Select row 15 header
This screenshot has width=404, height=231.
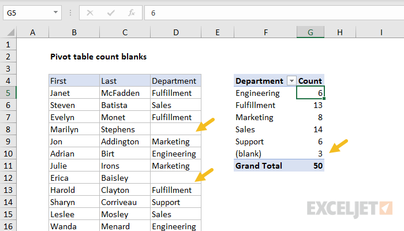[x=8, y=214]
